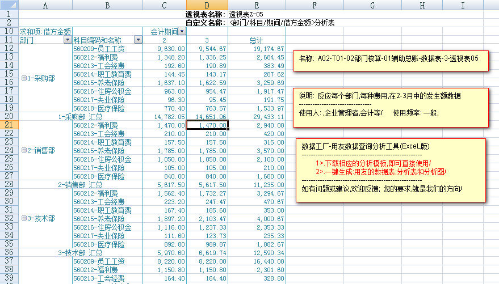
Task: Select the 名称 A02-T01-02 yellow text box
Action: click(x=391, y=58)
